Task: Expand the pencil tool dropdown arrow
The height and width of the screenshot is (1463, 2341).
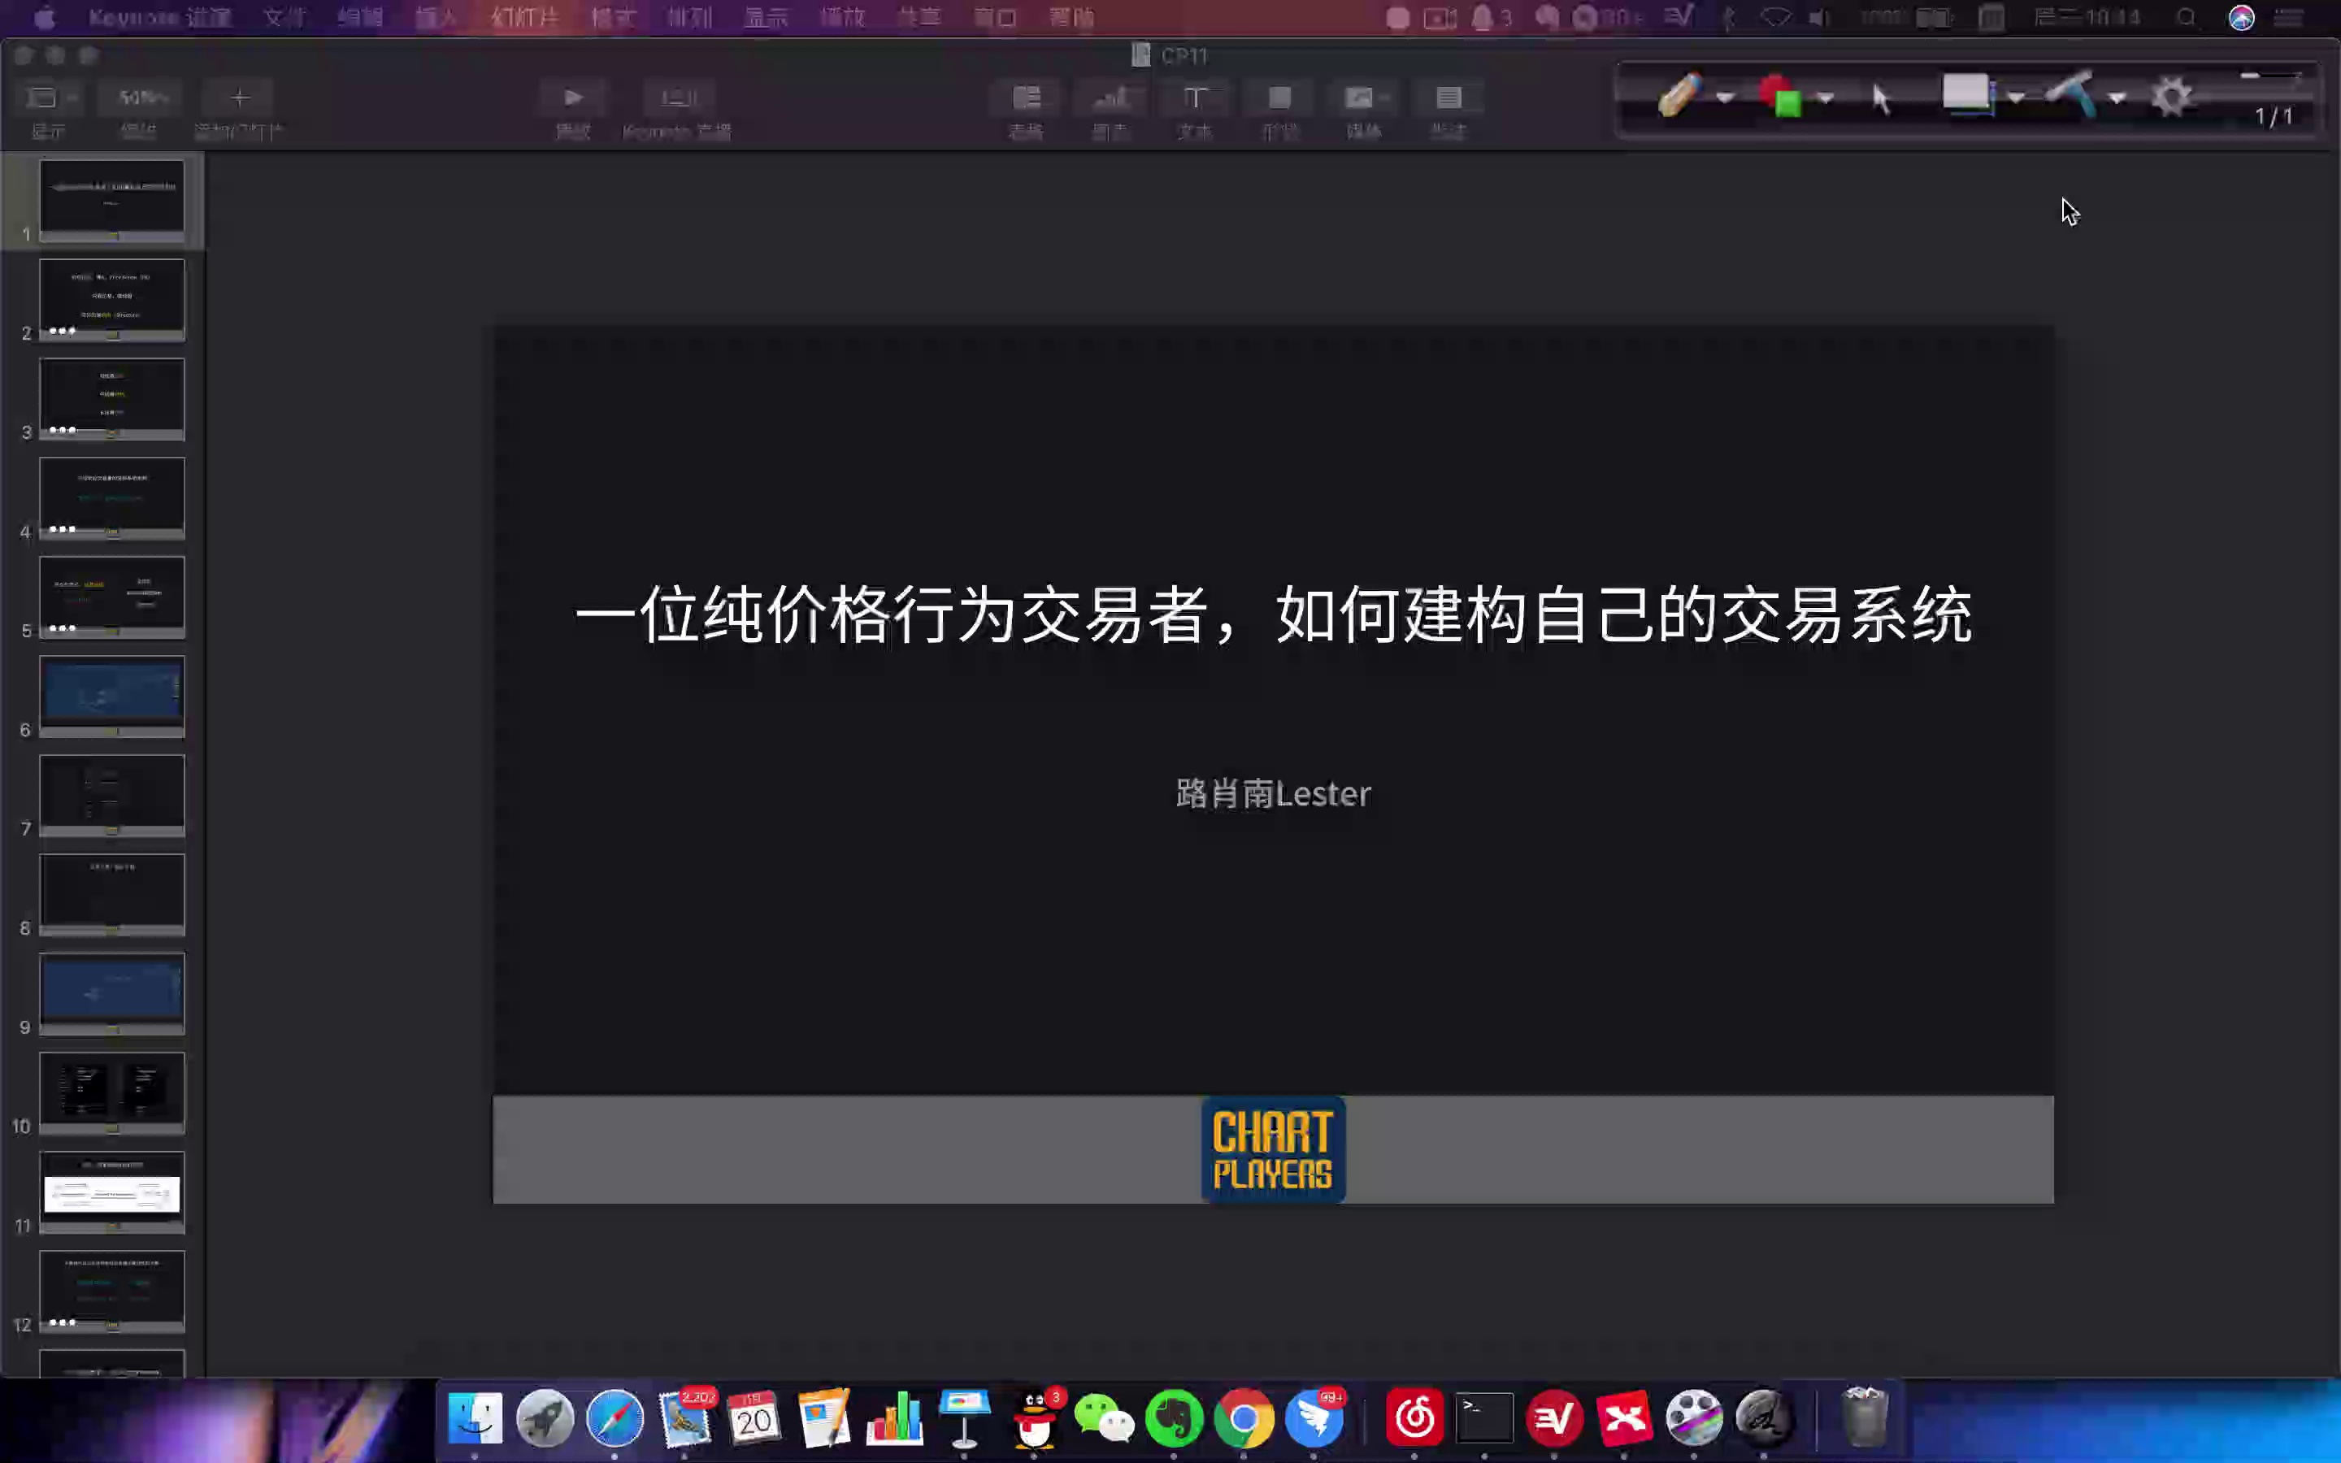Action: (1725, 98)
